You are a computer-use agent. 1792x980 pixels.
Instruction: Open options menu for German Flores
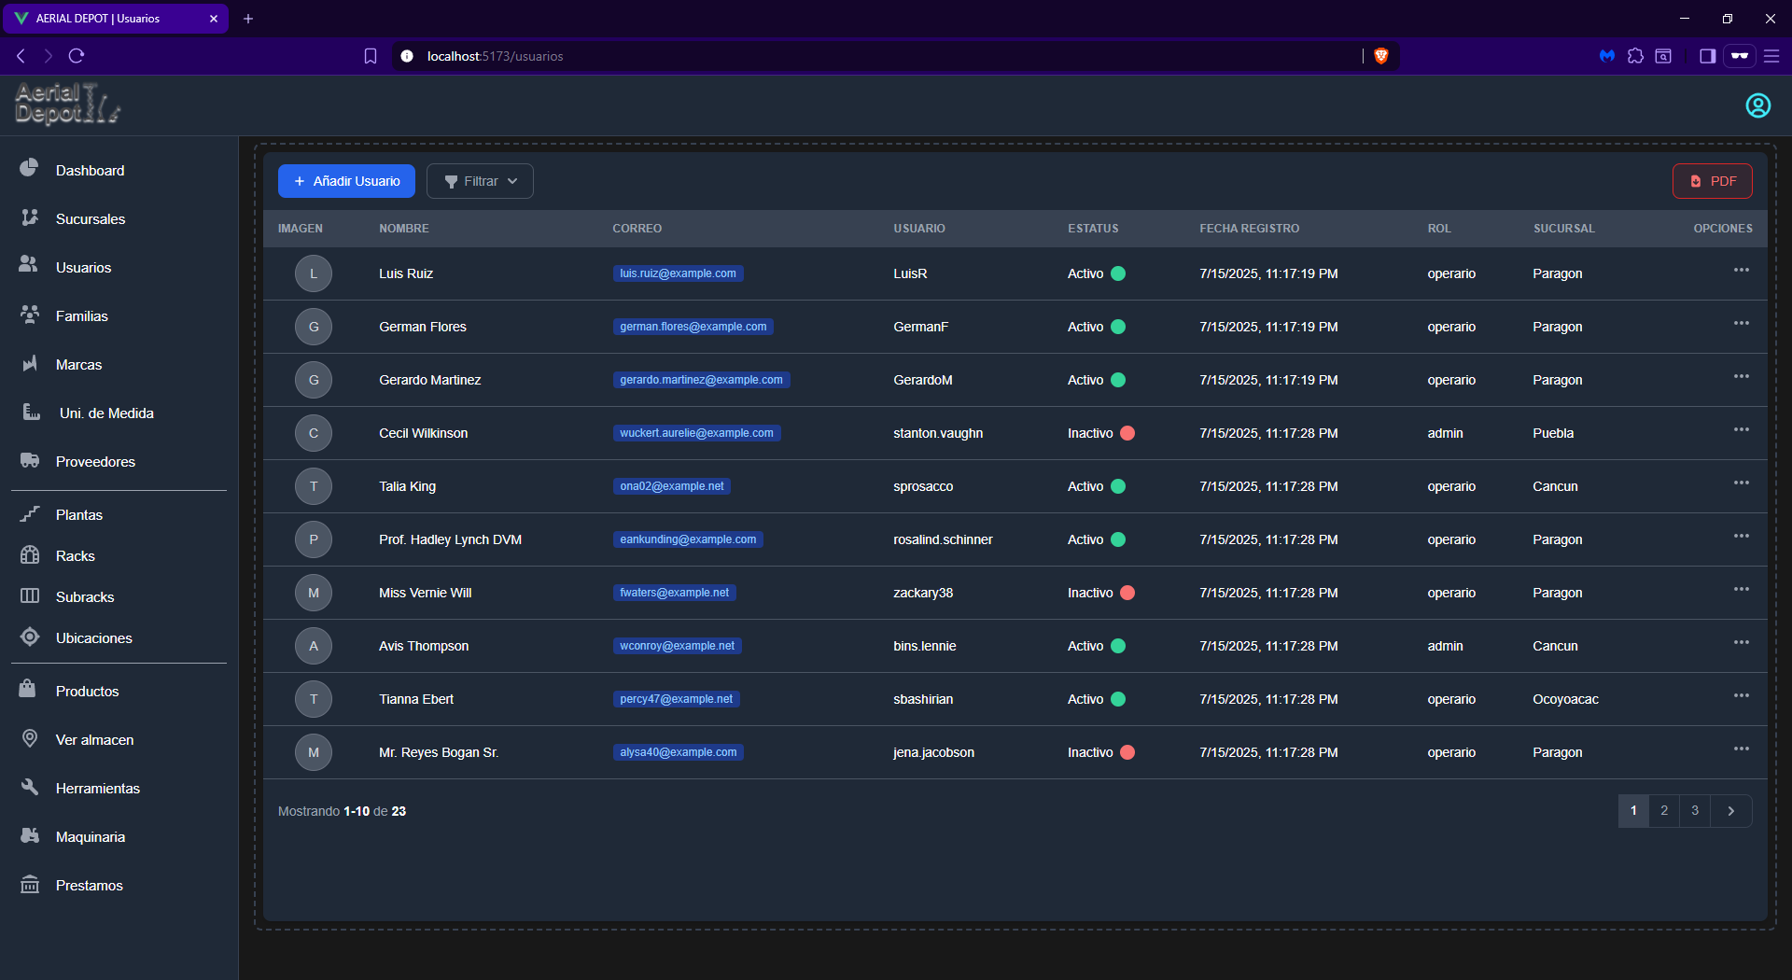tap(1741, 324)
